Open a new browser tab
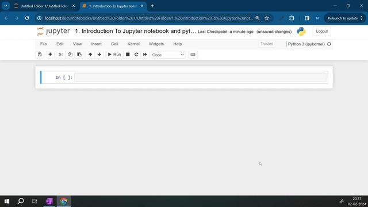This screenshot has width=368, height=207. click(152, 6)
